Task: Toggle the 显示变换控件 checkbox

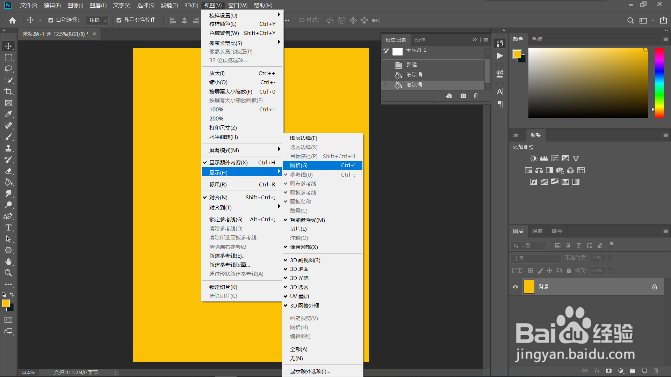Action: 119,20
